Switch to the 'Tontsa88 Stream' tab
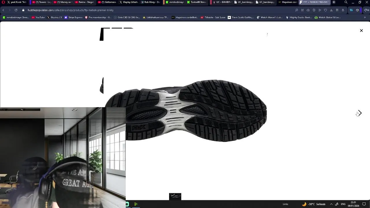Screen dimensions: 370x208 tap(197, 2)
